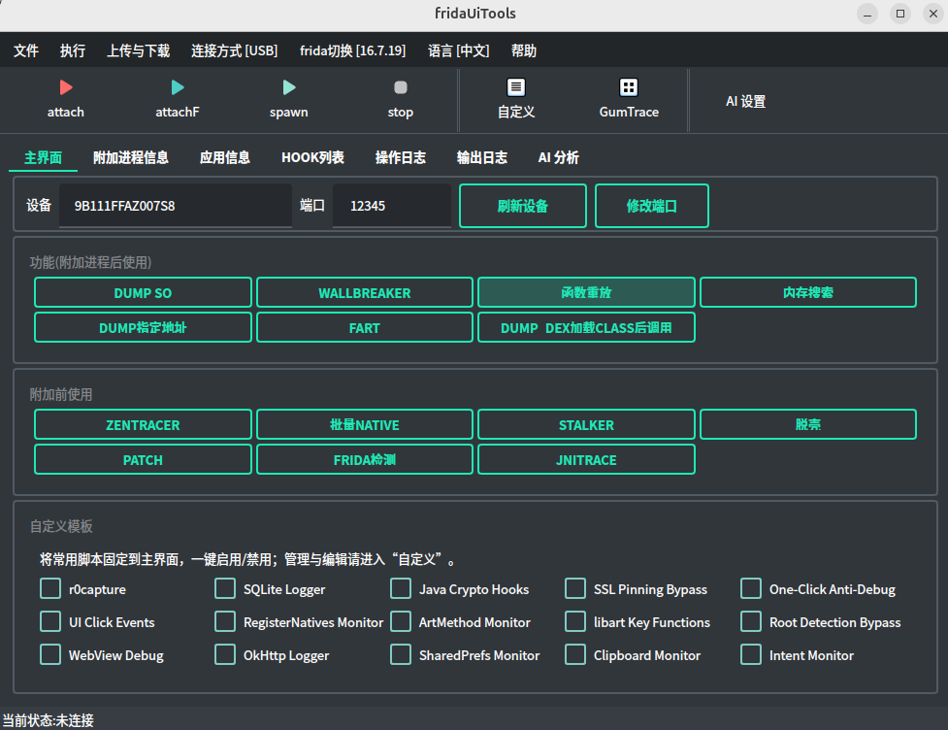The image size is (948, 730).
Task: Click the 端口 port field showing 12345
Action: 392,206
